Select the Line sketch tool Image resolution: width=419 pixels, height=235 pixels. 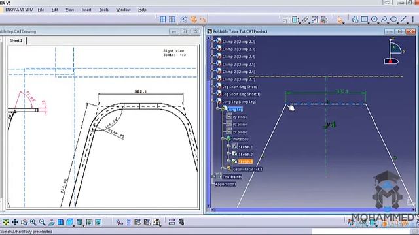coord(403,19)
